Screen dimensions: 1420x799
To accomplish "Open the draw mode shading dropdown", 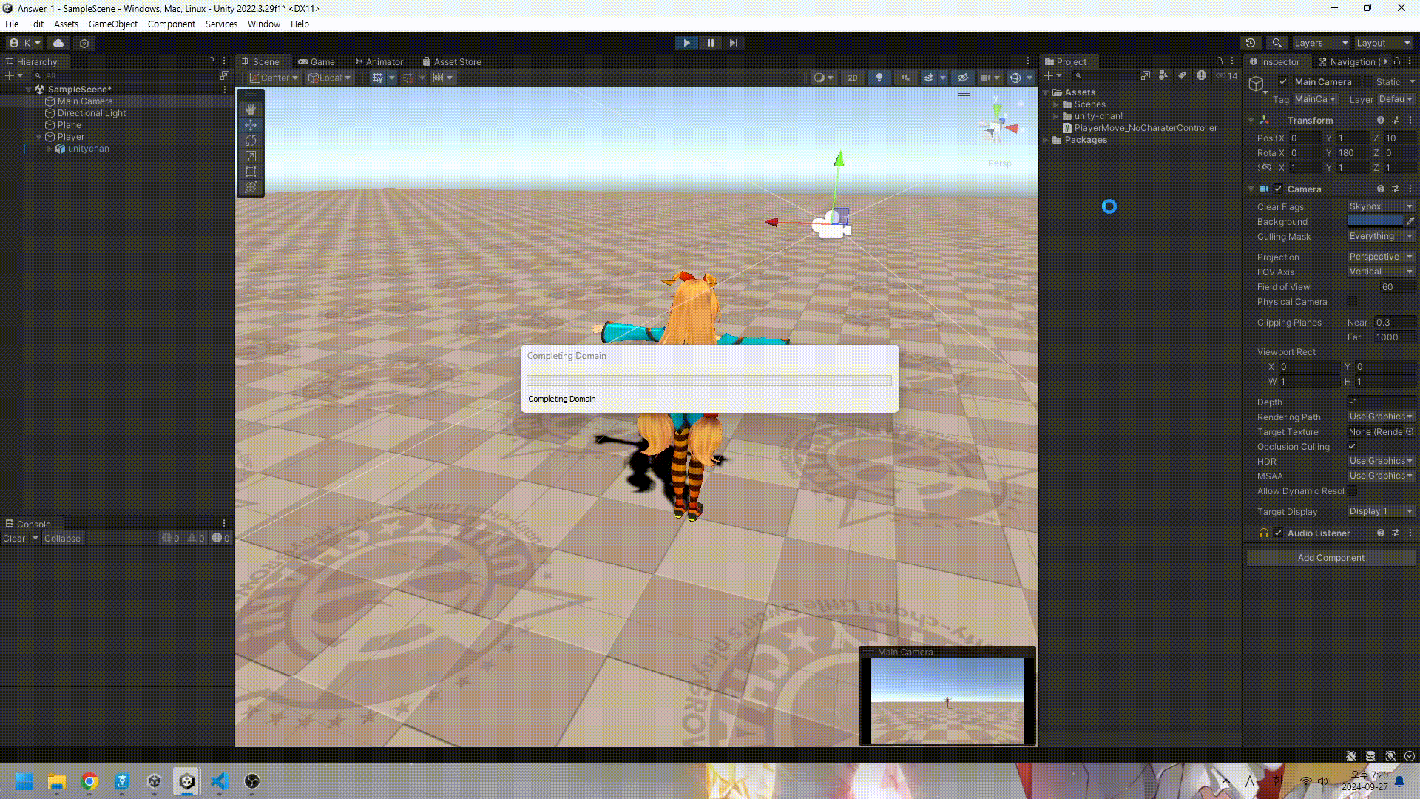I will pyautogui.click(x=823, y=78).
